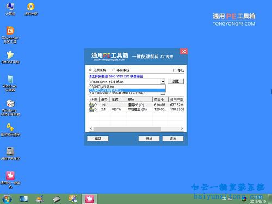Collapse the image path combo box arrow
272x204 pixels.
(163, 82)
